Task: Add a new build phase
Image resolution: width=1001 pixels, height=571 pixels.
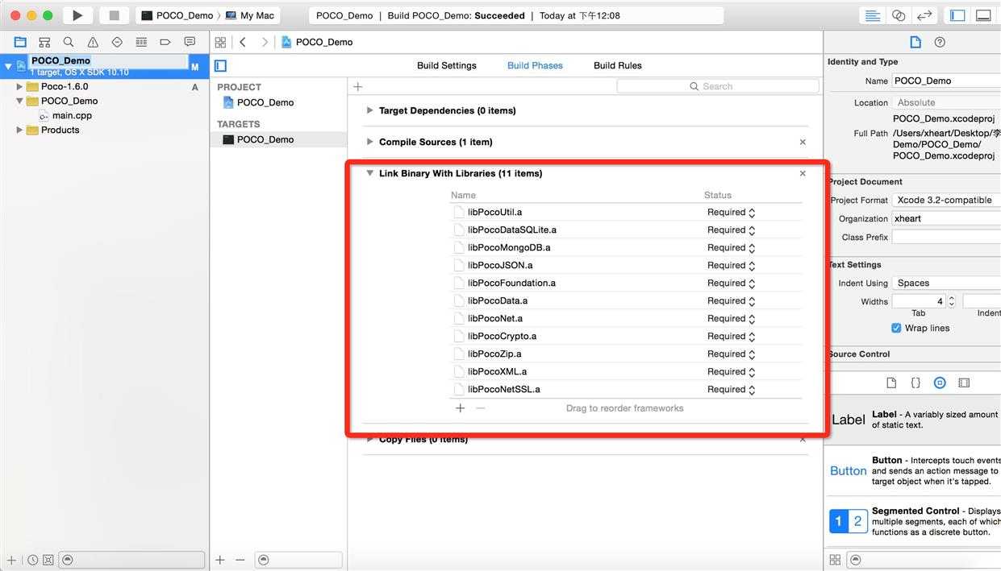Action: coord(358,86)
